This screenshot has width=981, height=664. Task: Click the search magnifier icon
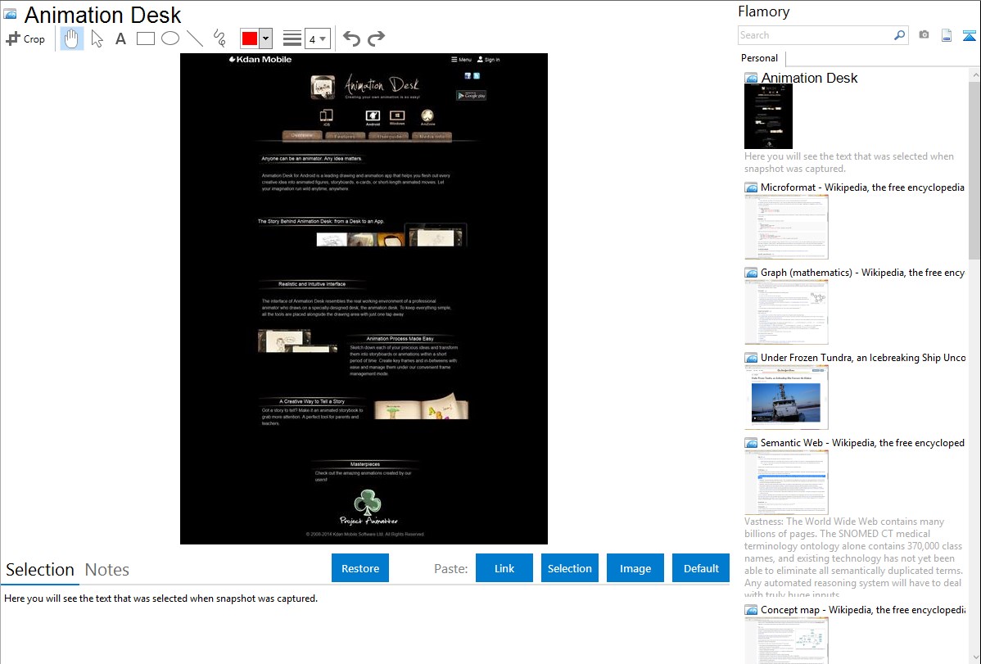899,35
